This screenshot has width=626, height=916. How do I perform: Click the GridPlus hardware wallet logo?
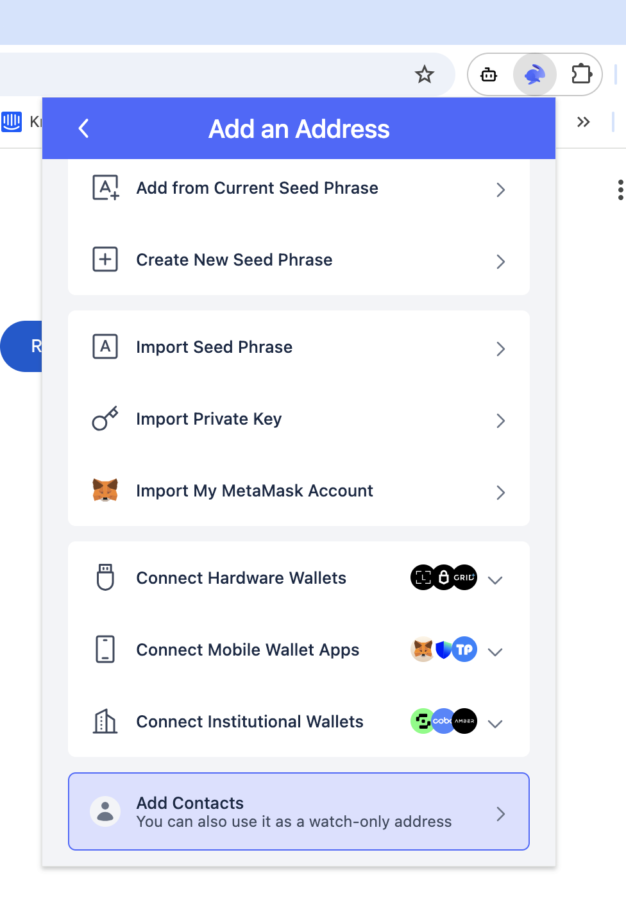(464, 577)
